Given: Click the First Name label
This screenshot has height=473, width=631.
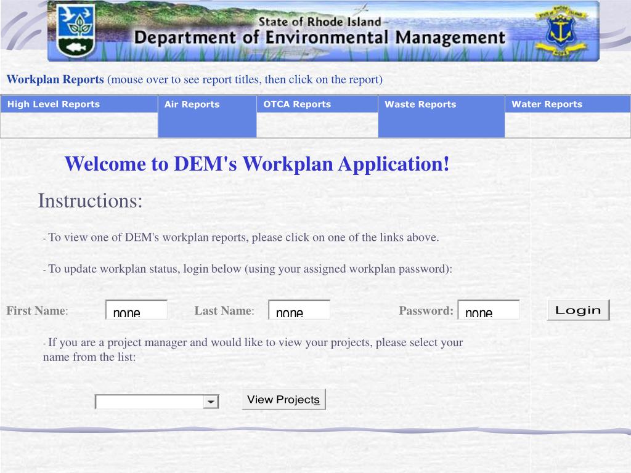Looking at the screenshot, I should pos(37,310).
